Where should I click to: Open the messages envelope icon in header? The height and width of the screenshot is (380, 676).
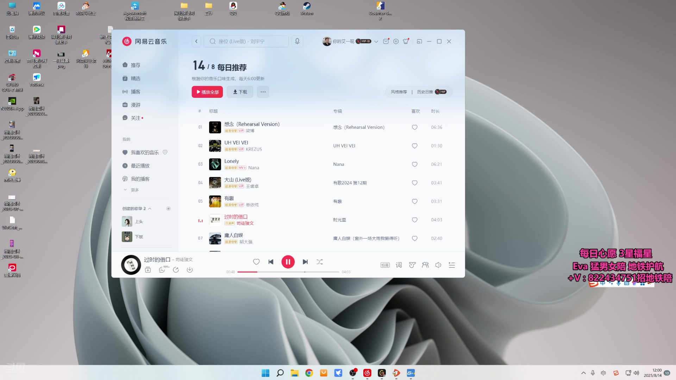click(386, 41)
